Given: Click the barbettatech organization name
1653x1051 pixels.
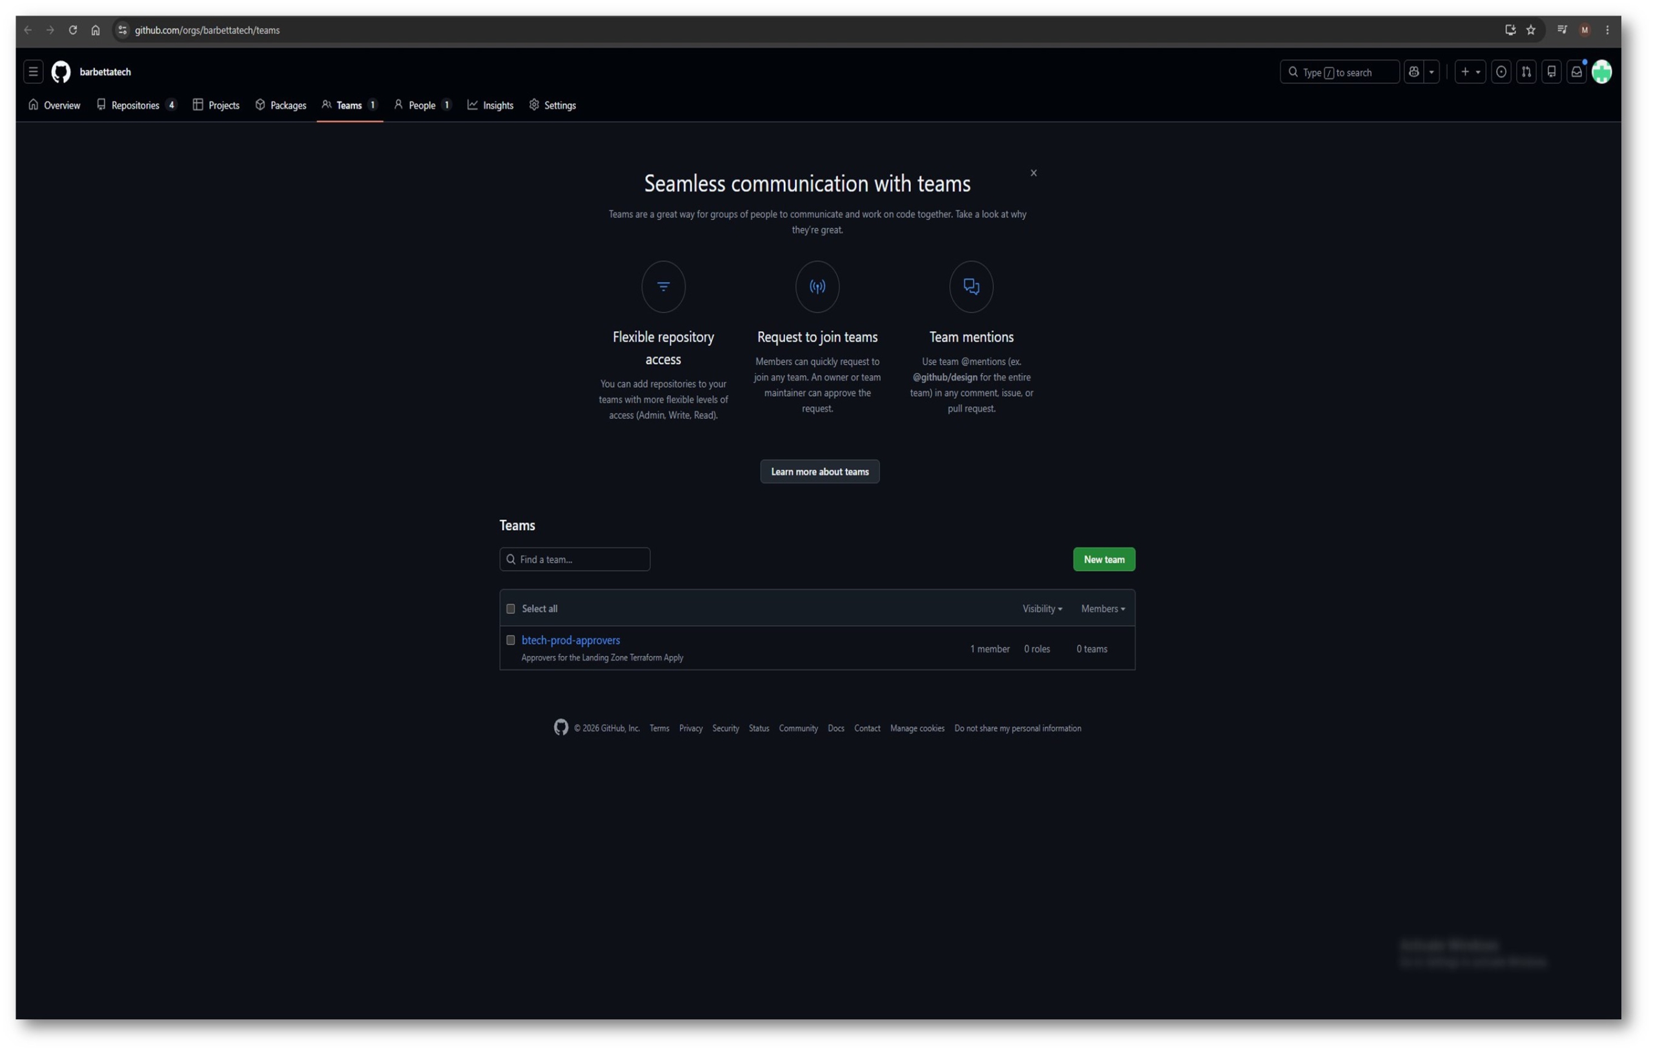Looking at the screenshot, I should click(x=105, y=72).
